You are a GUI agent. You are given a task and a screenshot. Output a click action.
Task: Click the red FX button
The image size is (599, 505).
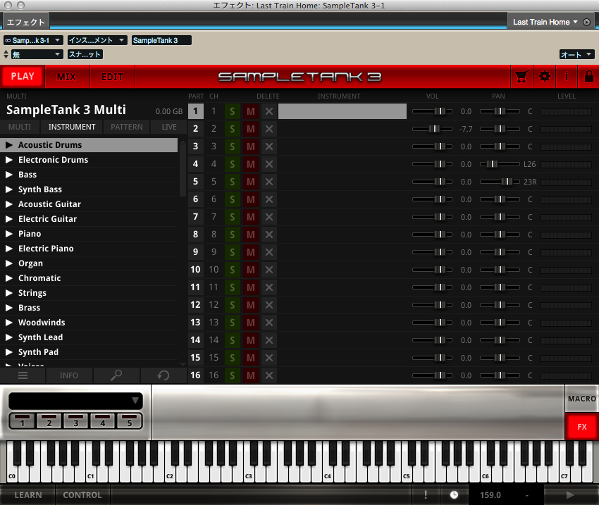(582, 427)
